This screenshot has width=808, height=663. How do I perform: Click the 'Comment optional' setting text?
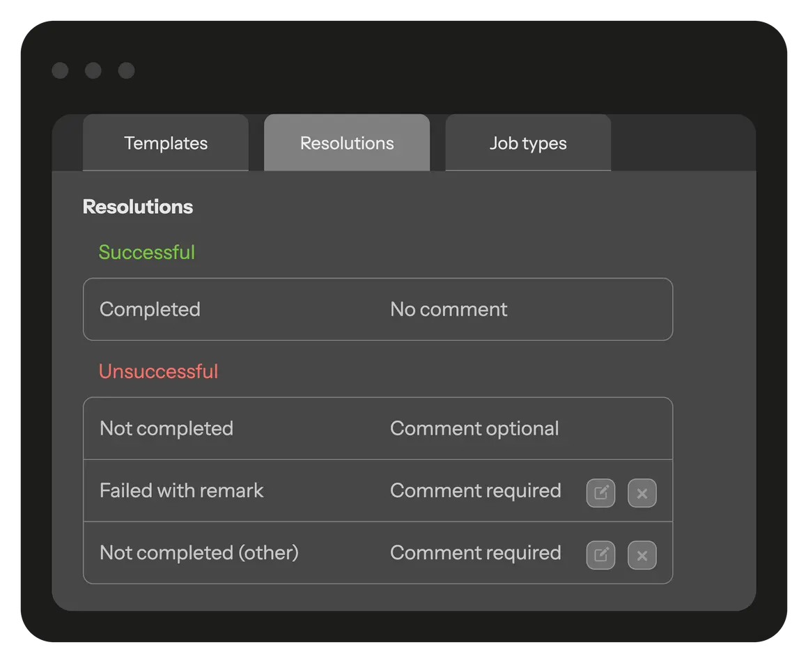(x=474, y=428)
